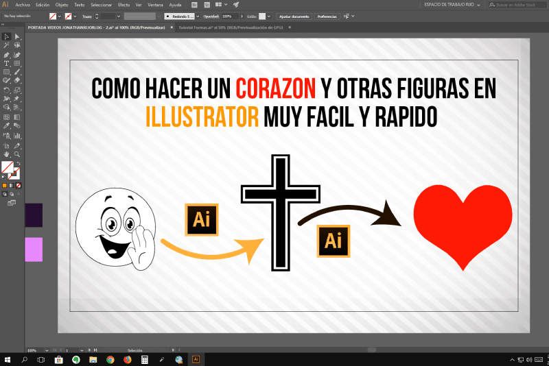Open the Objeto menu

click(62, 5)
